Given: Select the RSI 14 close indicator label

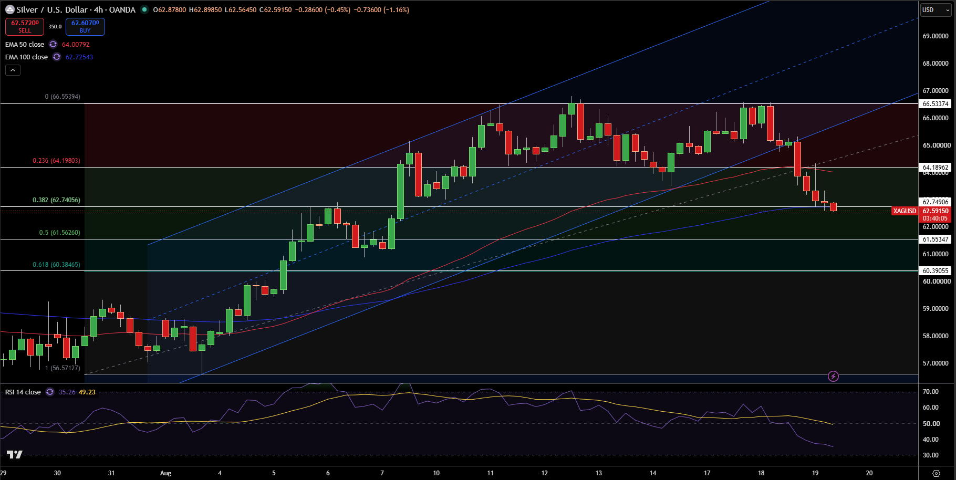Looking at the screenshot, I should point(23,392).
